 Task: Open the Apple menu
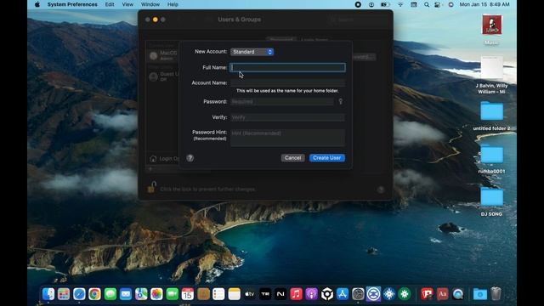[37, 4]
